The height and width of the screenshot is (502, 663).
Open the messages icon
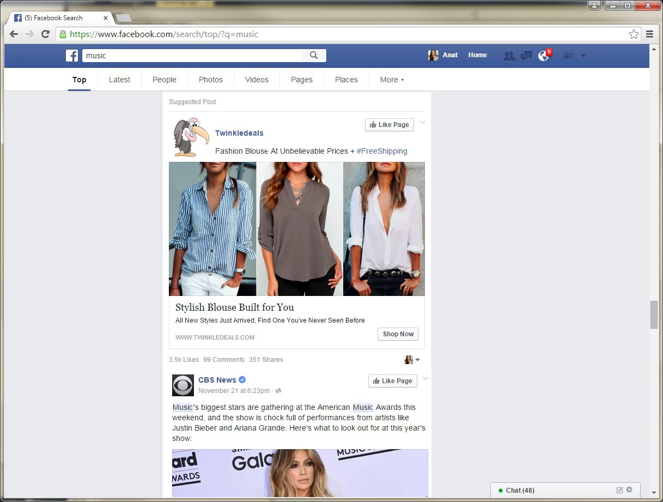tap(526, 56)
